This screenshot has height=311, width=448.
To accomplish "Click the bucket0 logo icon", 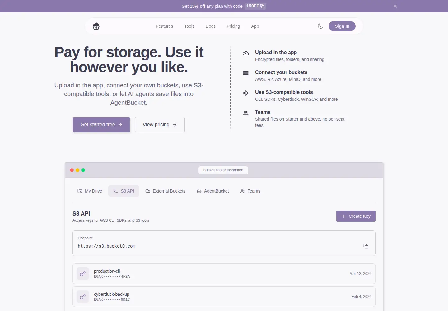I will coord(96,26).
